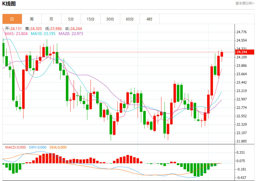Open the 60分 interval tab

point(130,19)
